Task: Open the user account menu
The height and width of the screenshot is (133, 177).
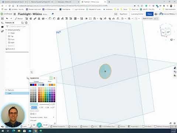Action: tap(168, 14)
